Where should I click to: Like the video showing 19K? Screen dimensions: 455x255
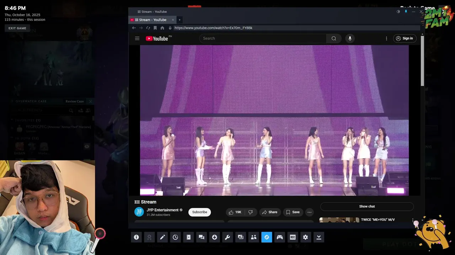[235, 212]
